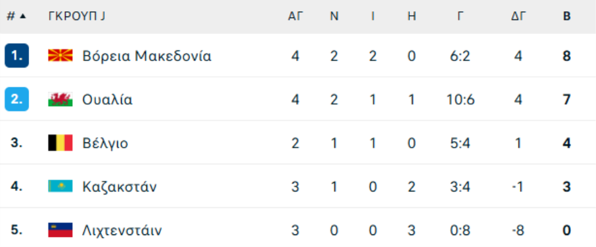This screenshot has width=596, height=247.
Task: Open the Ουαλία team link
Action: 107,99
